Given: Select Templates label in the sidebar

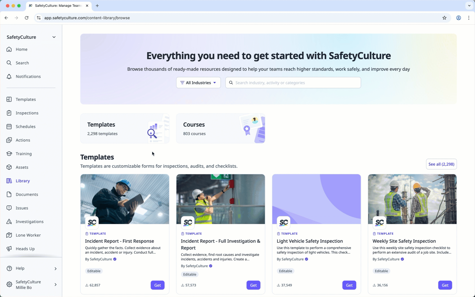Looking at the screenshot, I should pyautogui.click(x=26, y=99).
